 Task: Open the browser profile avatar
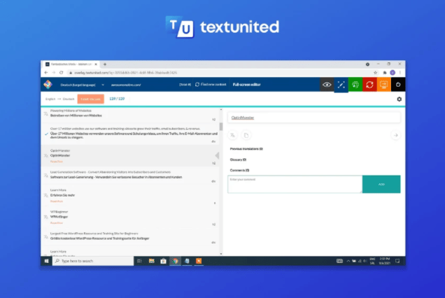point(393,73)
